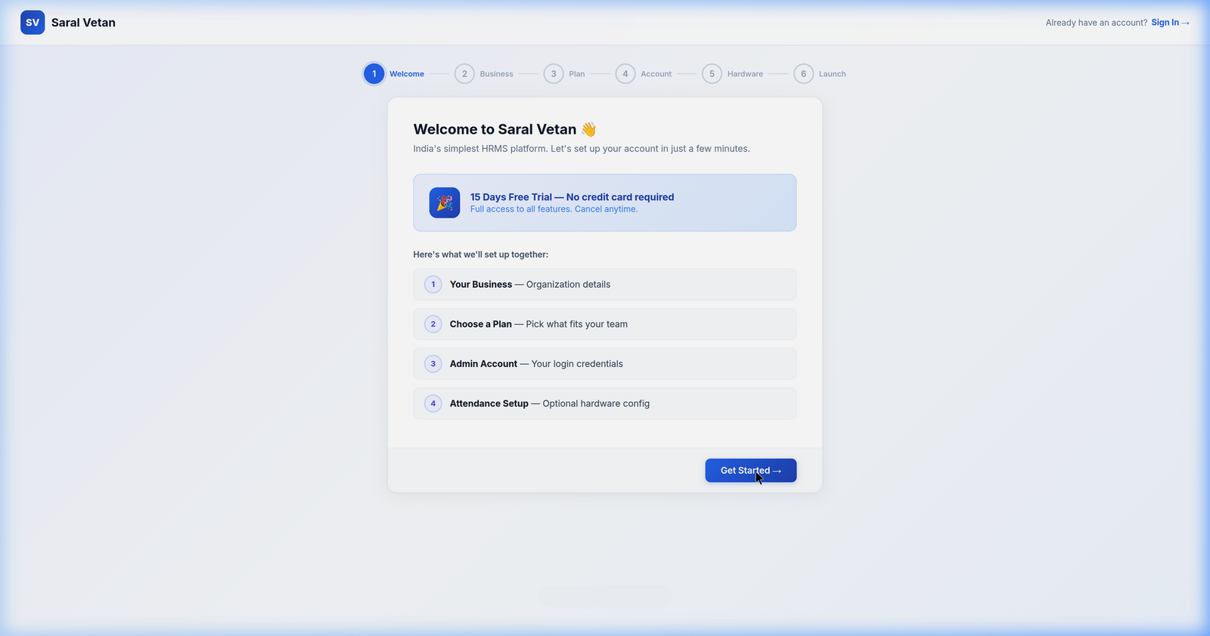Click the number 1 badge beside Your Business
This screenshot has height=636, width=1210.
[433, 285]
